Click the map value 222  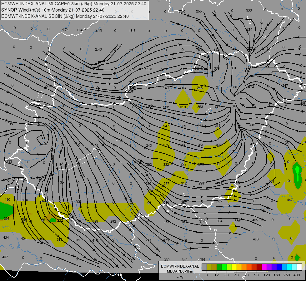pyautogui.click(x=166, y=107)
